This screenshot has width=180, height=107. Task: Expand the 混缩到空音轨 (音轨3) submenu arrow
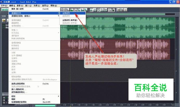(x=59, y=16)
